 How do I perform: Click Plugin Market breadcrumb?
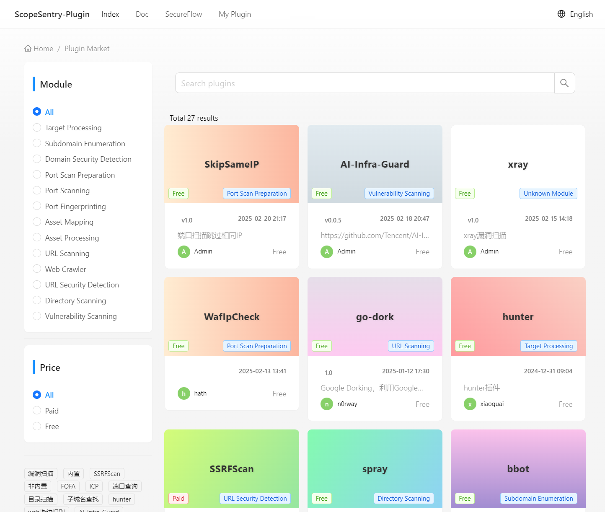point(87,48)
